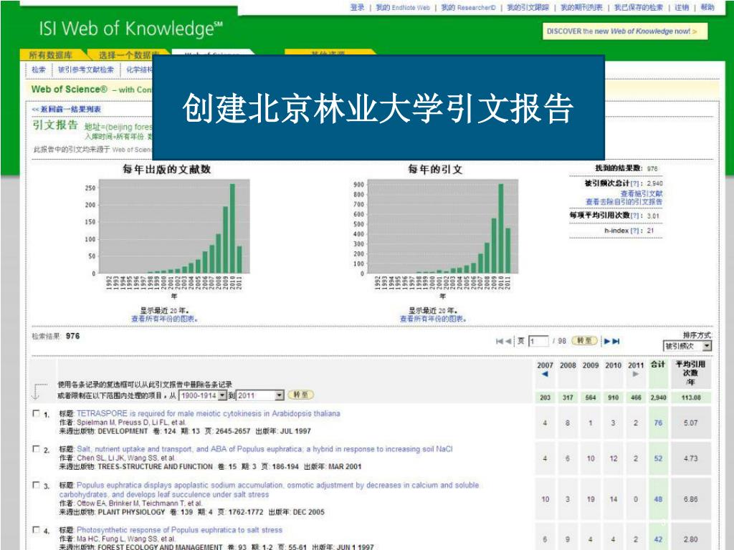This screenshot has height=550, width=734.
Task: Click help [?] beside 每项平均引用次数
Action: [x=635, y=216]
